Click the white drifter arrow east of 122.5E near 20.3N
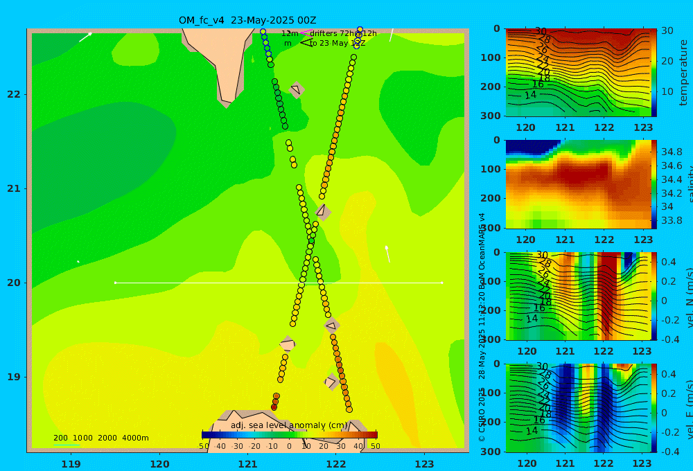This screenshot has height=471, width=693. click(387, 254)
